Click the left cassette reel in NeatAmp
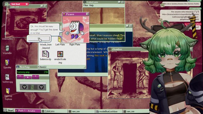 click(x=24, y=87)
